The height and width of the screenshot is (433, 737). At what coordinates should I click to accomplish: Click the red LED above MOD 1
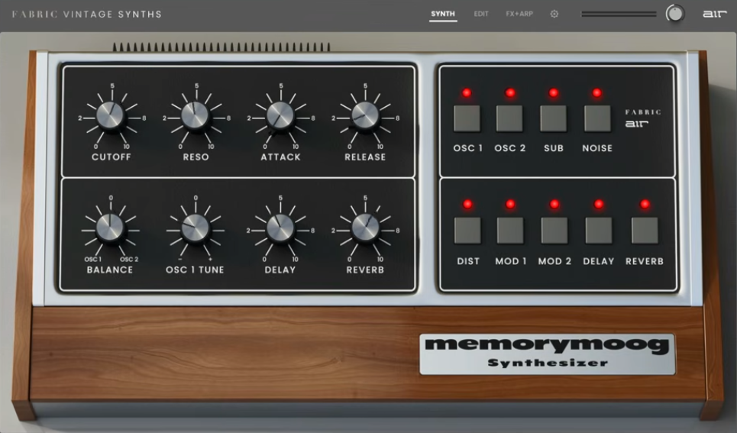(510, 204)
